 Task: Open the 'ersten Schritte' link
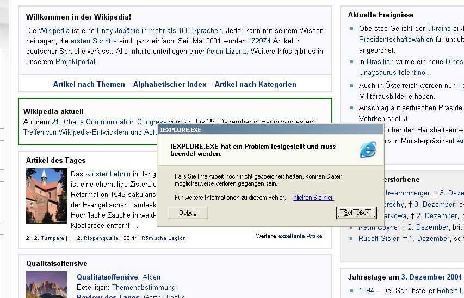(94, 41)
